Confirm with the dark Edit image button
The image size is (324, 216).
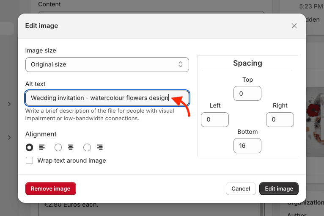click(x=279, y=189)
